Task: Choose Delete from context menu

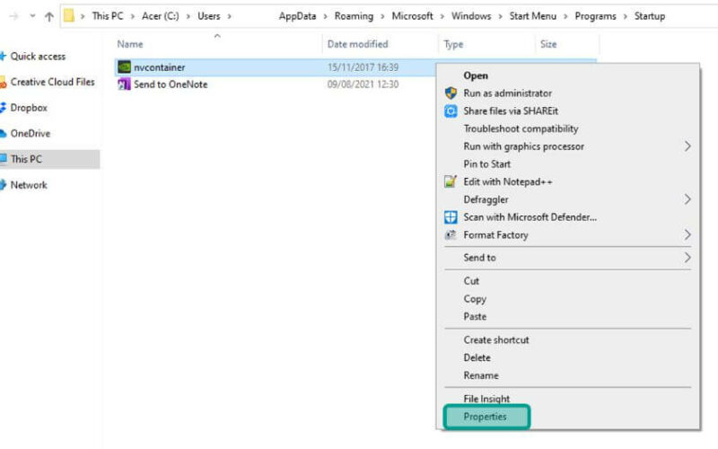Action: [477, 357]
